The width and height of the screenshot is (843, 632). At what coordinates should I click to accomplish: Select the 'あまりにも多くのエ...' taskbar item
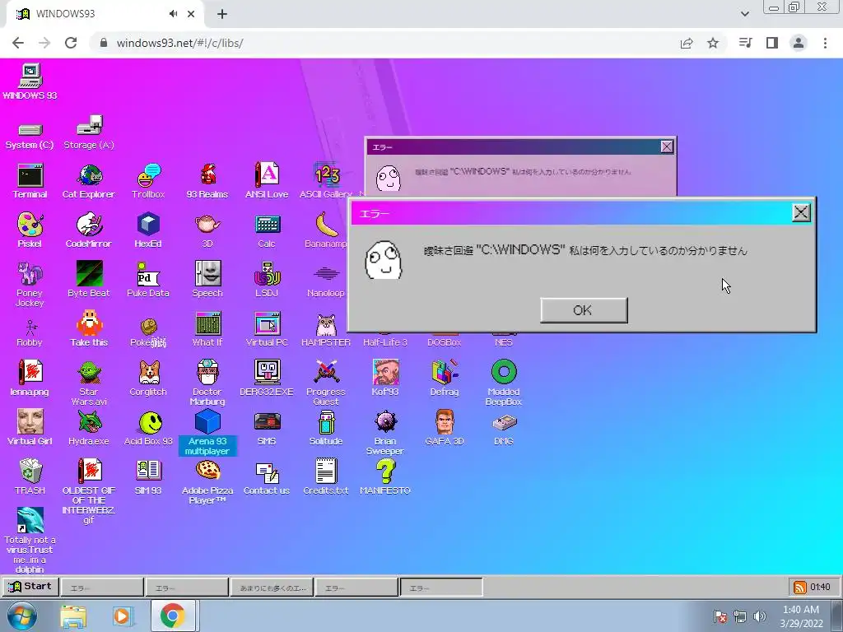[272, 588]
